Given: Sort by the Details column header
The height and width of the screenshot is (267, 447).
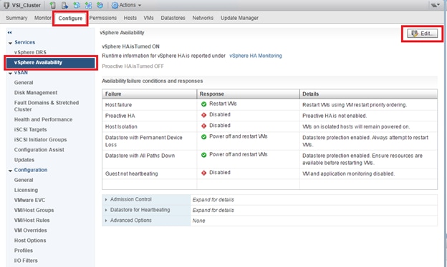Looking at the screenshot, I should point(368,94).
